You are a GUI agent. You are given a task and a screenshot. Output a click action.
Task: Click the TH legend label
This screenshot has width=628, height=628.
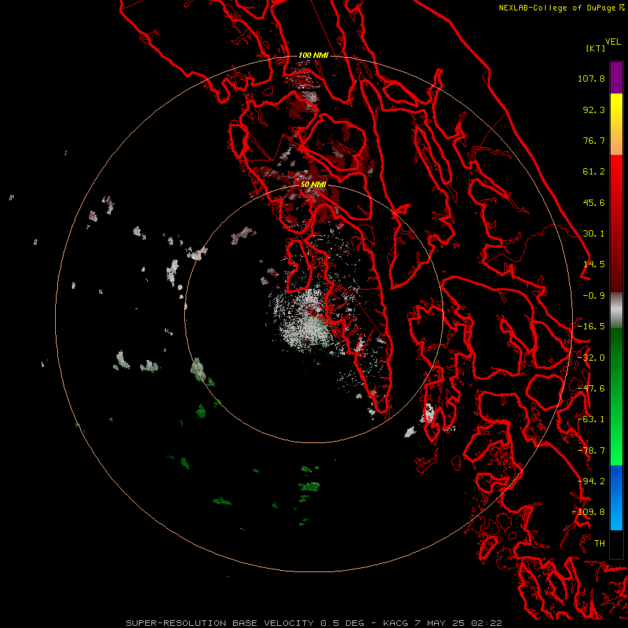599,544
